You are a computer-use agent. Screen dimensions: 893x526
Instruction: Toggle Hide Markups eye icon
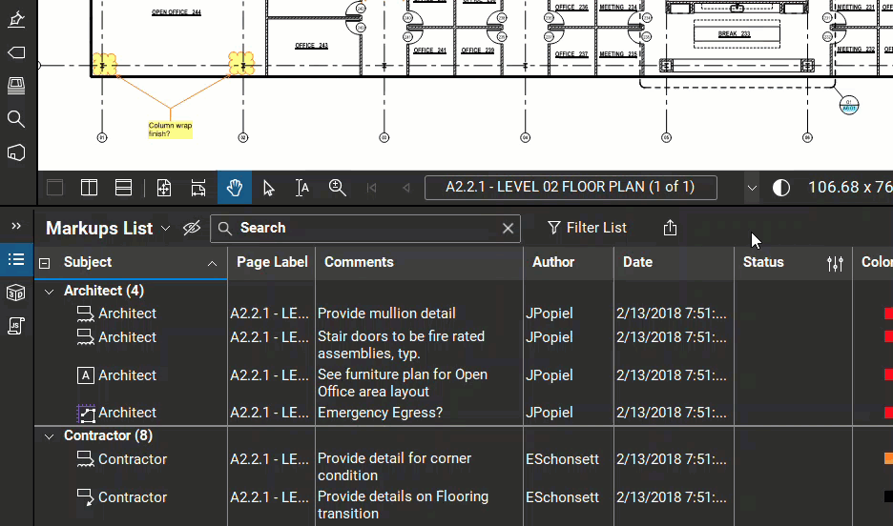(x=192, y=228)
